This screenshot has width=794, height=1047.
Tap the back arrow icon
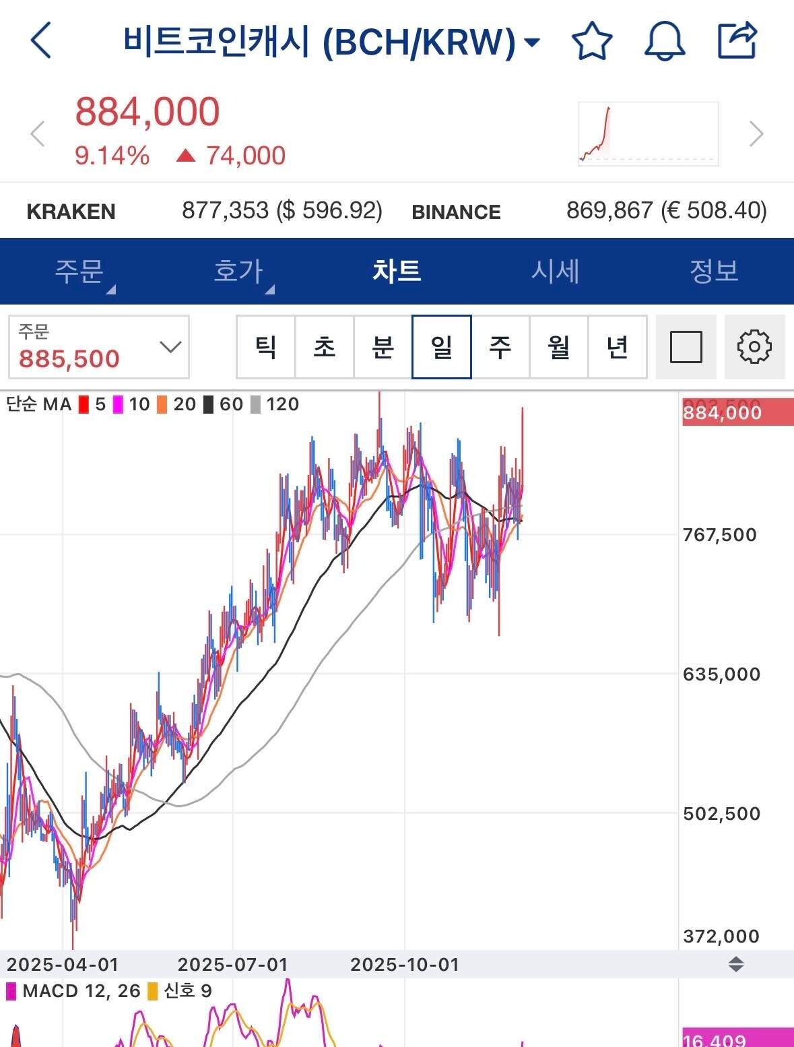coord(41,40)
